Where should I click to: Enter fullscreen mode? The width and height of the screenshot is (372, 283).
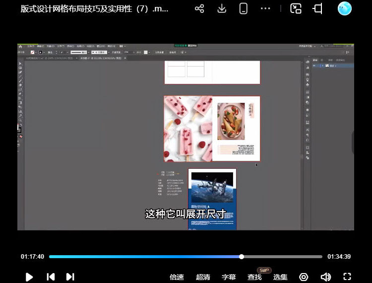pos(347,277)
